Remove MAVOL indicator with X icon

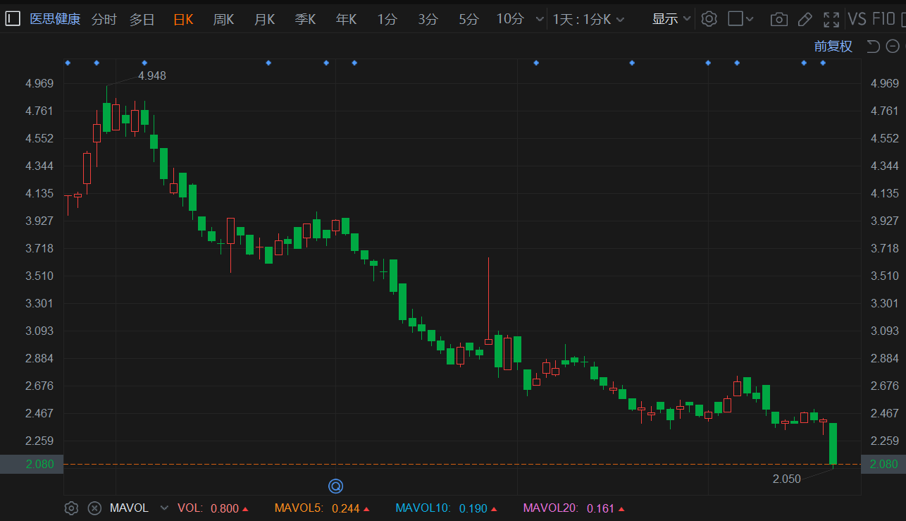tap(94, 508)
